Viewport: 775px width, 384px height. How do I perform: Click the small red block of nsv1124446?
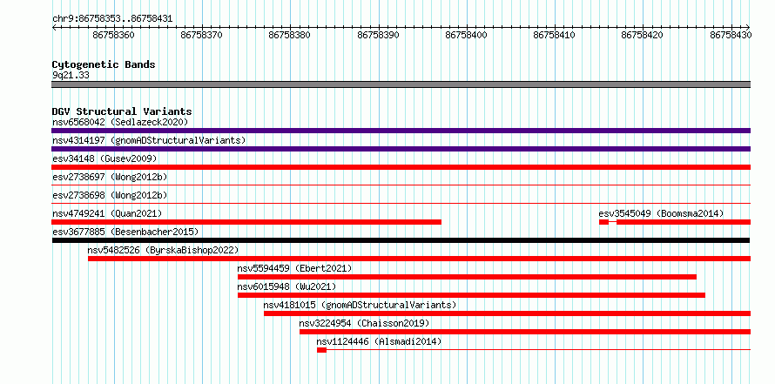[322, 350]
